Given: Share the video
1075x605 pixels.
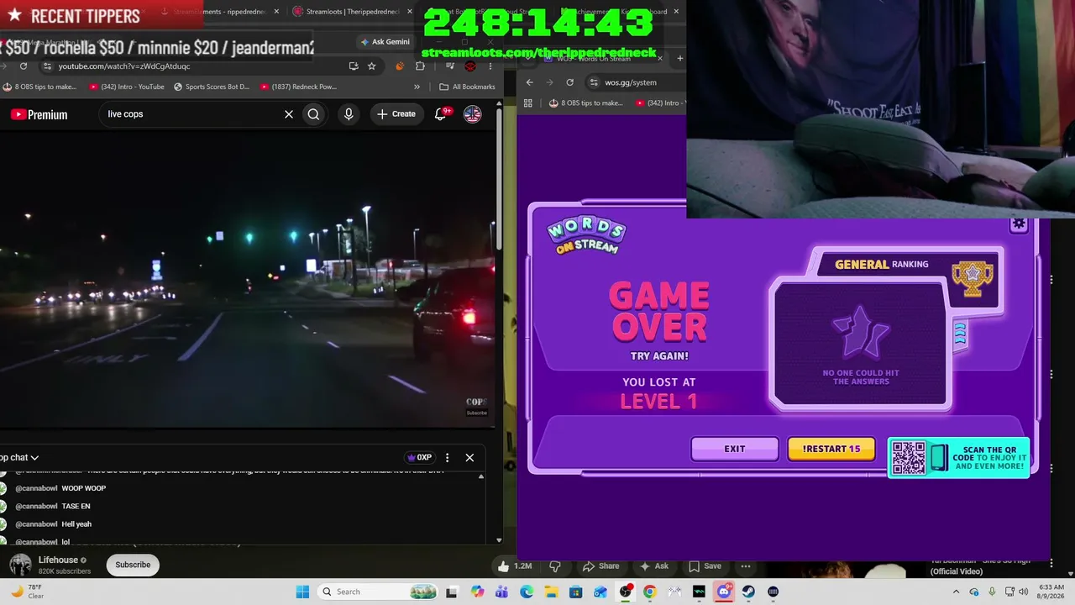Looking at the screenshot, I should 601,566.
